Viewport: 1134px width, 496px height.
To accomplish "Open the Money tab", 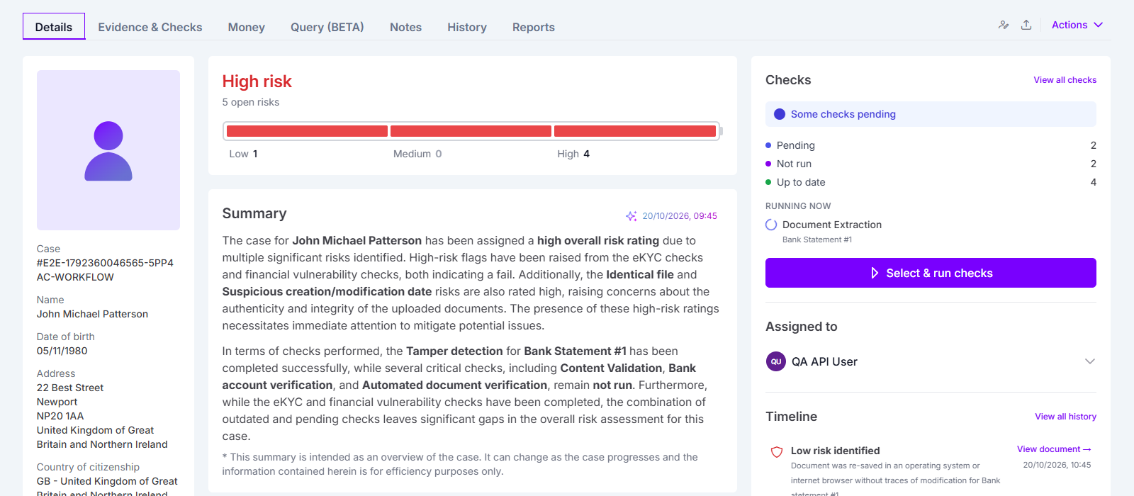I will point(247,27).
